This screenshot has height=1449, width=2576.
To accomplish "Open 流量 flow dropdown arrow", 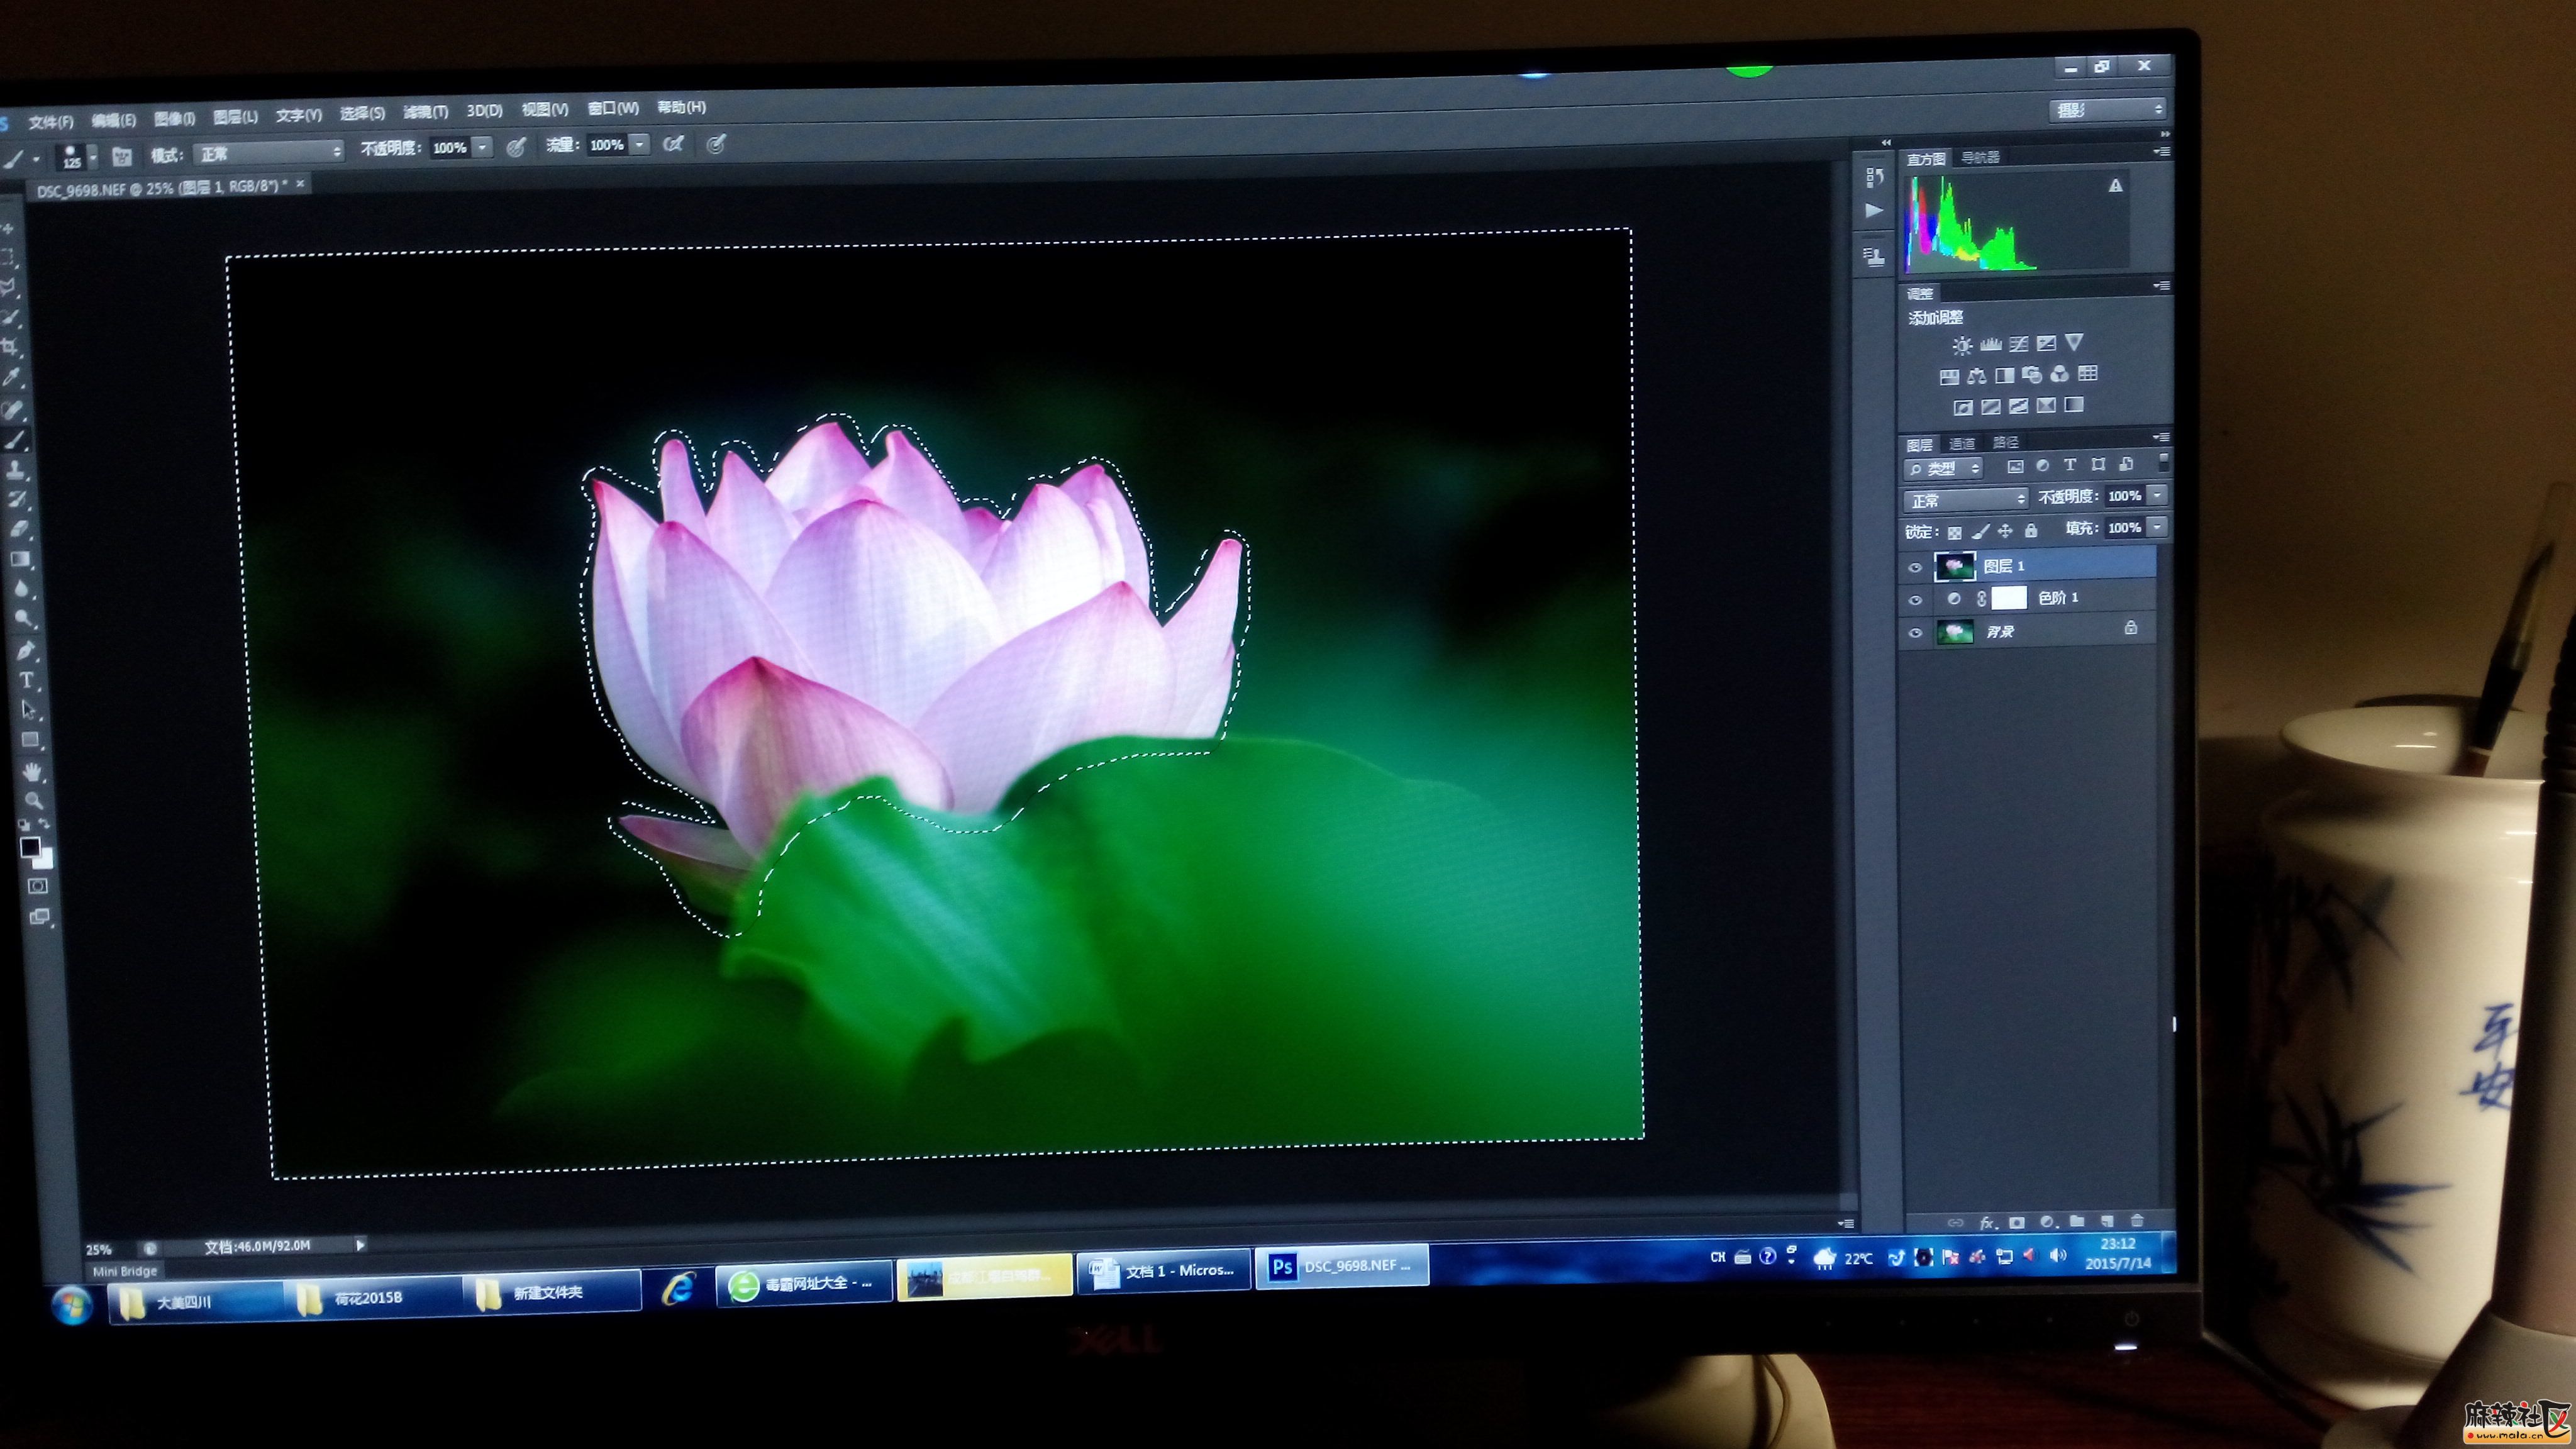I will coord(639,144).
